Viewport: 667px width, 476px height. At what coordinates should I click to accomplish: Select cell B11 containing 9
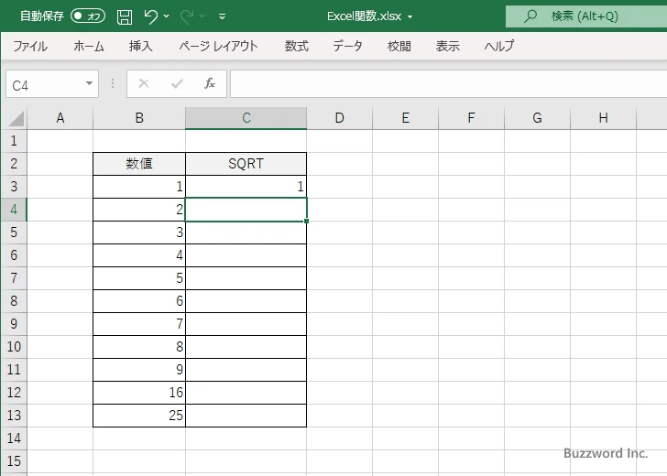139,370
